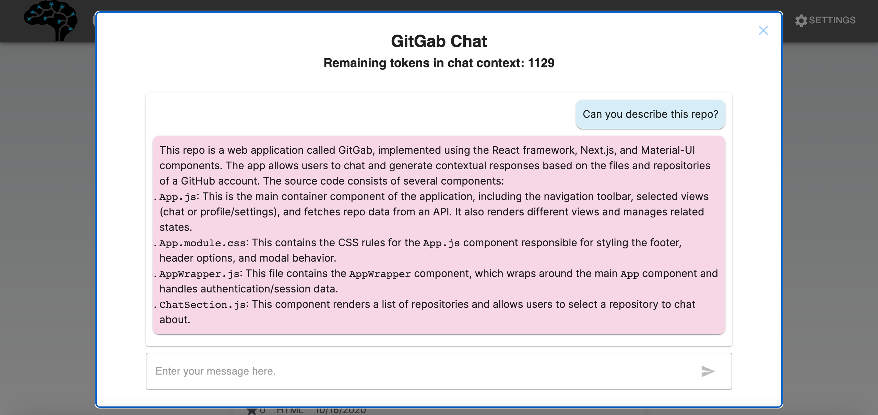Screen dimensions: 878x415
Task: Close the GitGab Chat dialog
Action: coord(763,31)
